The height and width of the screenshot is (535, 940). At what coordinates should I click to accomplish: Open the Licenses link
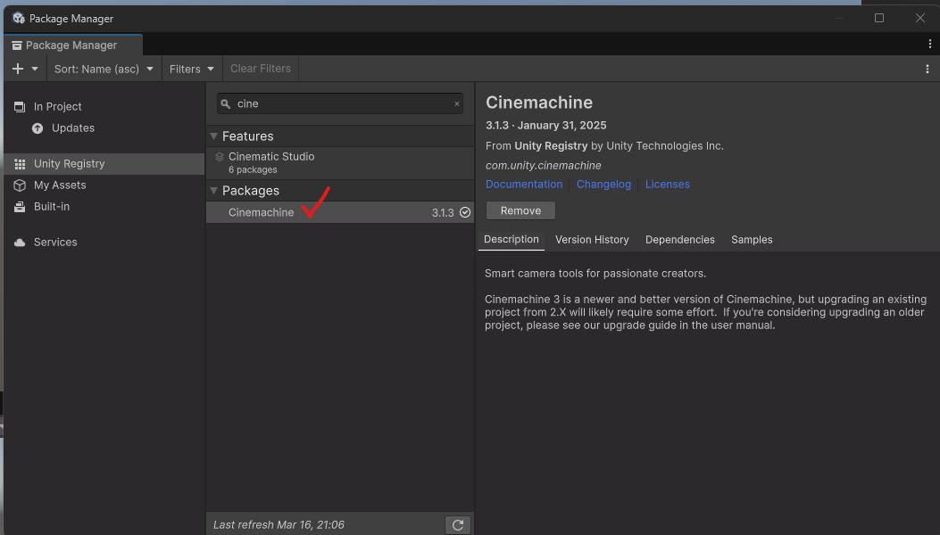pyautogui.click(x=667, y=185)
